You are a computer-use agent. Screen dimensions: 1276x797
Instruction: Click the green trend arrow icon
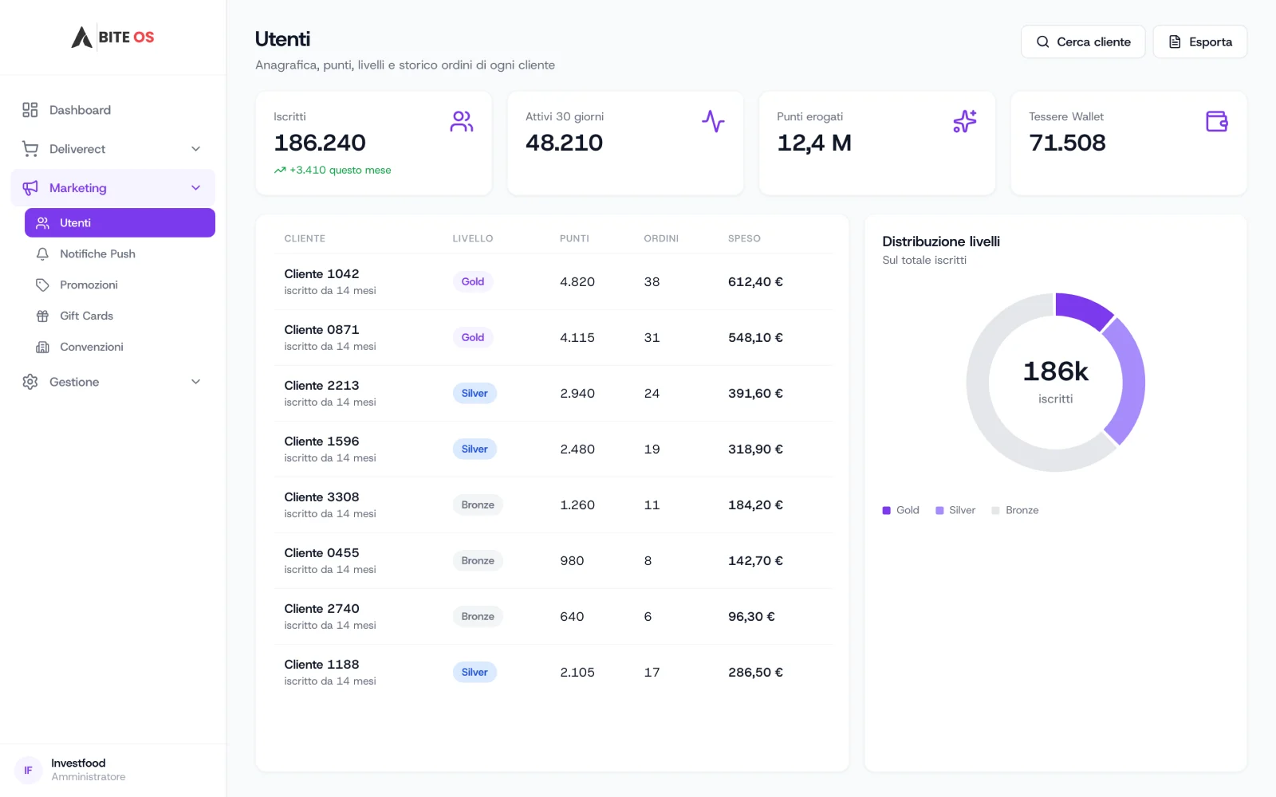click(x=280, y=171)
